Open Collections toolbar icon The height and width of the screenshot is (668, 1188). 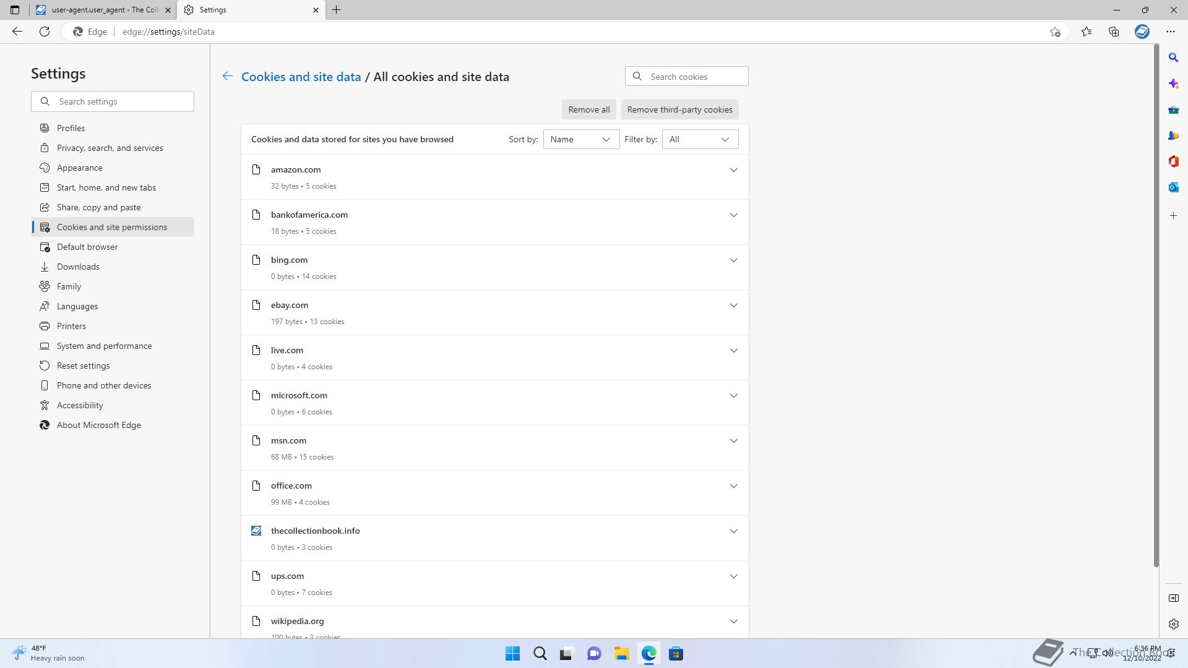(1114, 32)
